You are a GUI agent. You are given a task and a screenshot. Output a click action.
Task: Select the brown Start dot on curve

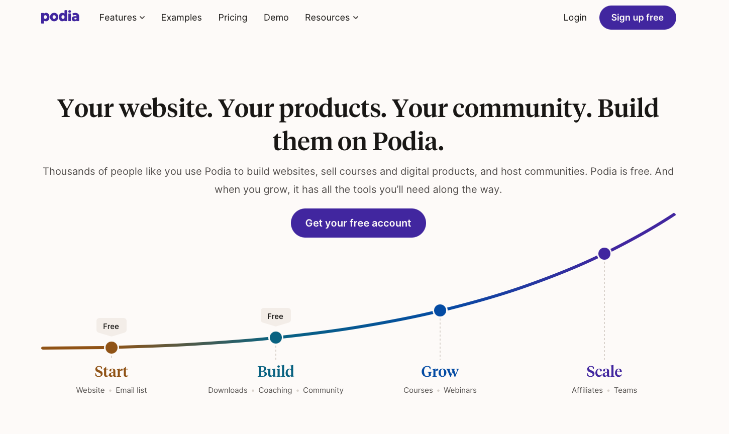pos(112,348)
